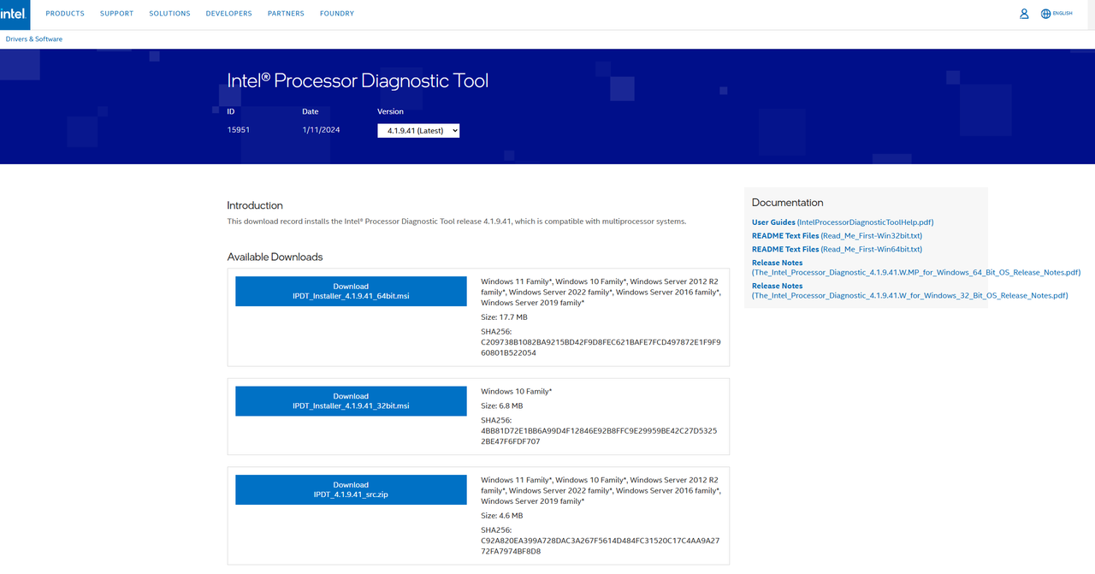Click the SHA256 hash starting 4BB81D72
Screen dimensions: 1095x574
click(599, 436)
